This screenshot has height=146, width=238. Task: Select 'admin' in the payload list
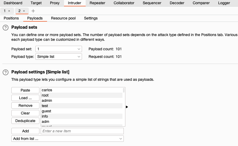tap(82, 100)
